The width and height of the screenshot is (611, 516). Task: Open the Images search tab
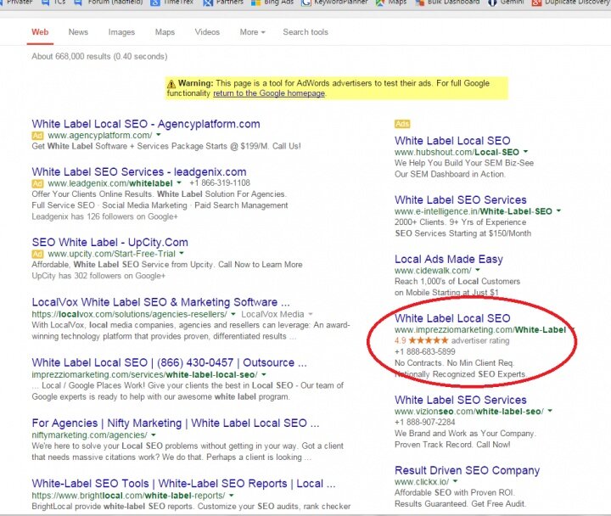coord(121,32)
